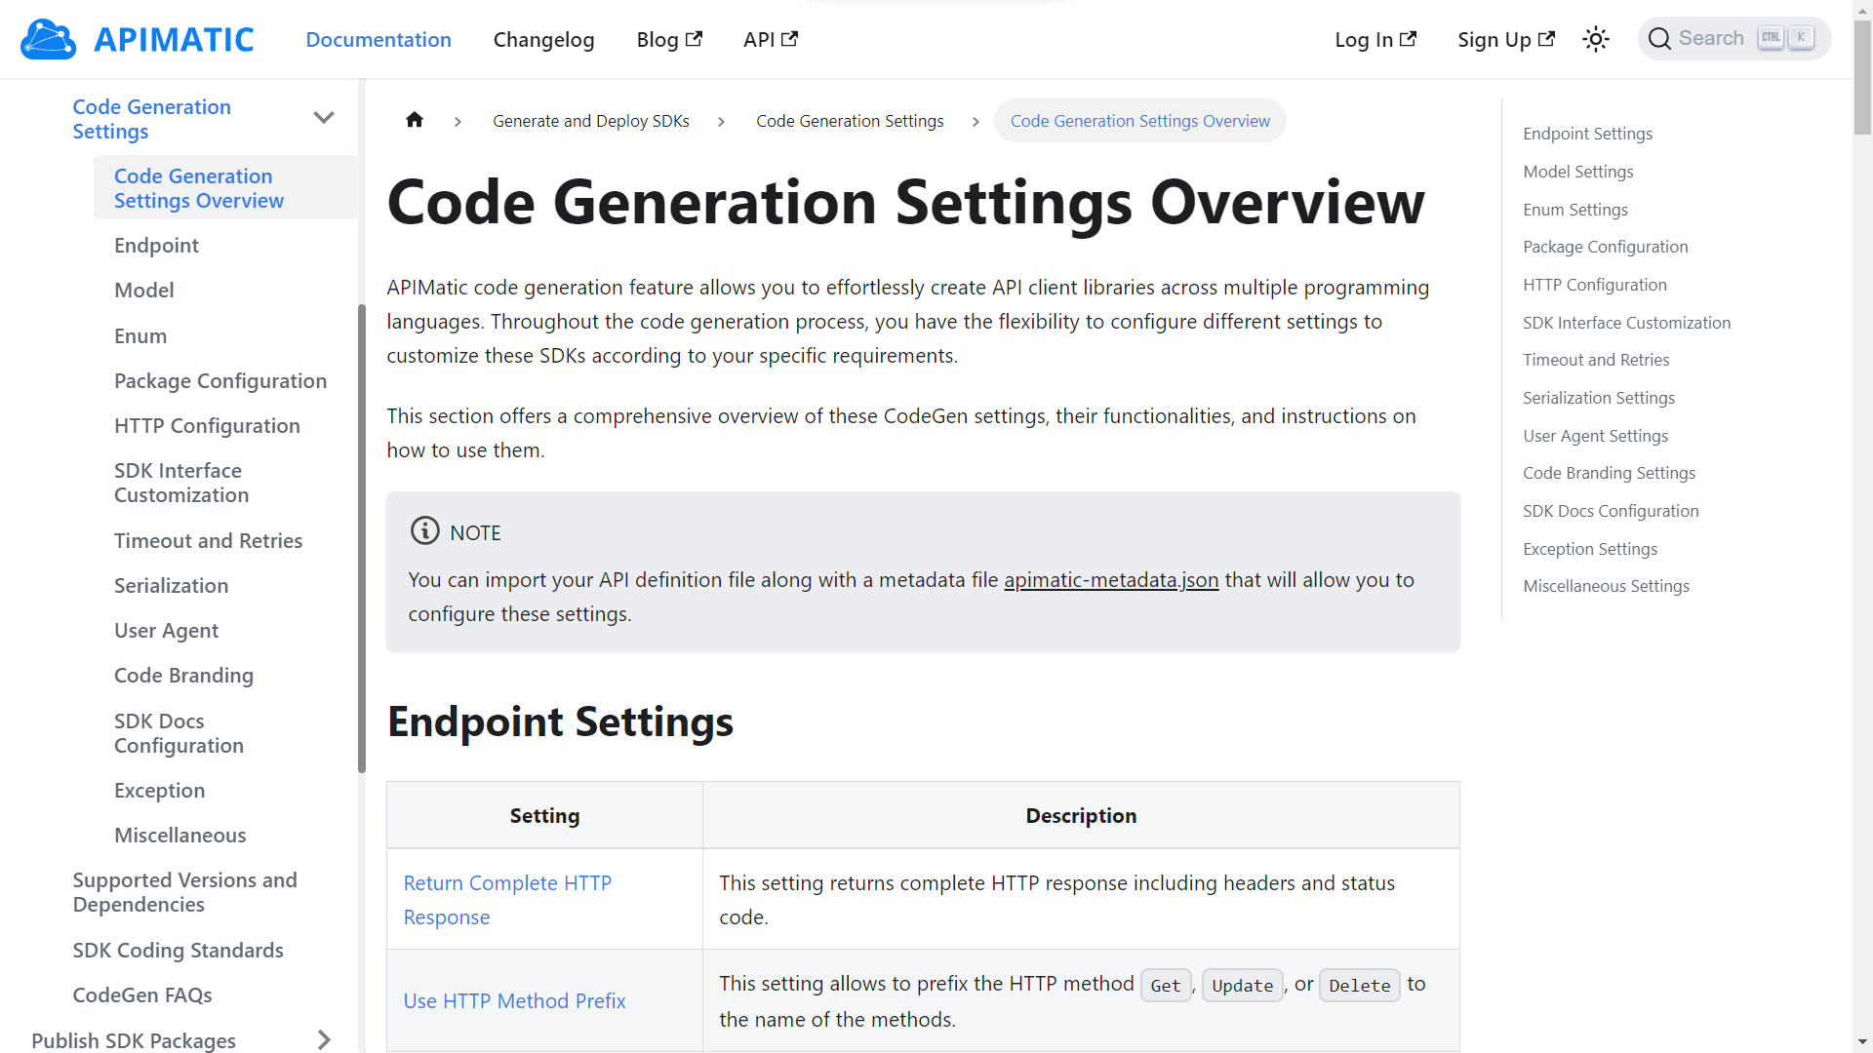This screenshot has height=1053, width=1873.
Task: Open the Use HTTP Method Prefix link
Action: [x=514, y=1000]
